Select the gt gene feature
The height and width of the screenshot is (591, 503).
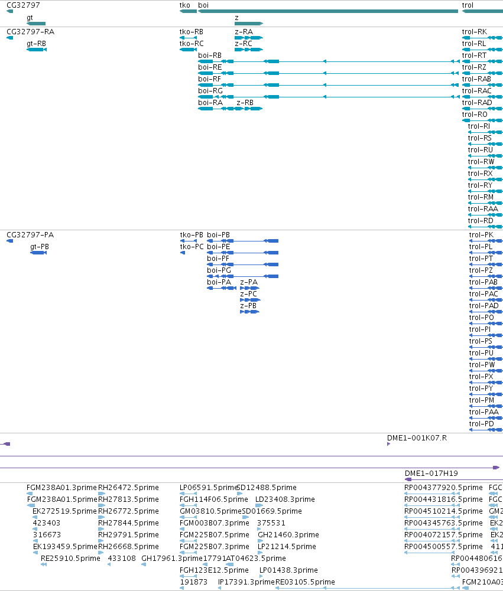tap(36, 24)
